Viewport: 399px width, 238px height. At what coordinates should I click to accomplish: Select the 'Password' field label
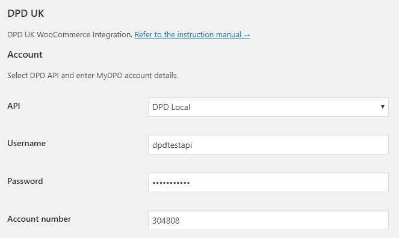tap(25, 181)
